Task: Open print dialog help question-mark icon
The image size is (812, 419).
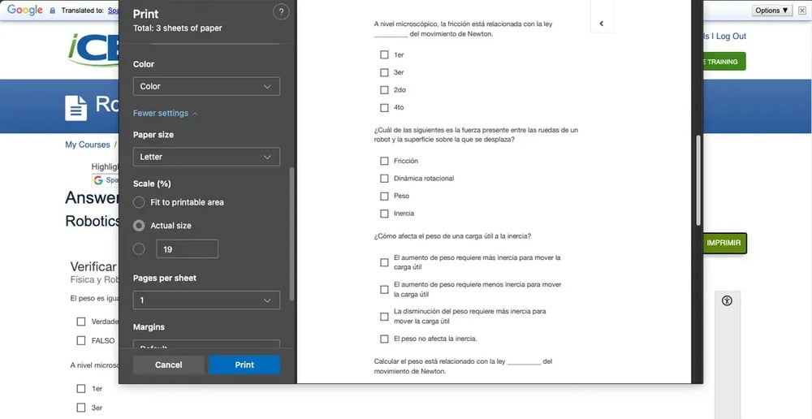Action: [x=281, y=12]
